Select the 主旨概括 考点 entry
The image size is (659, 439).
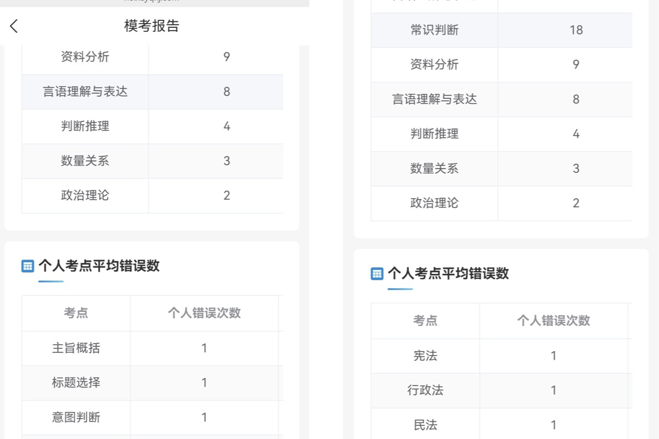point(77,348)
